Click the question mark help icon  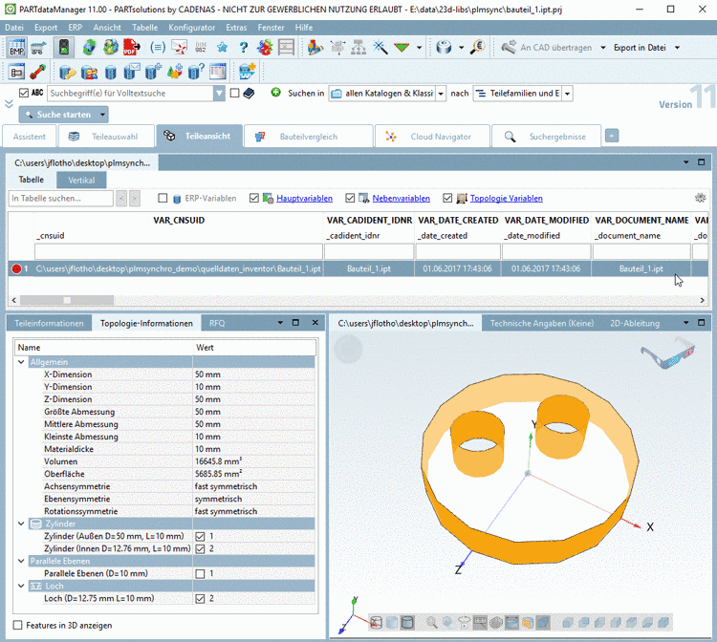point(244,47)
